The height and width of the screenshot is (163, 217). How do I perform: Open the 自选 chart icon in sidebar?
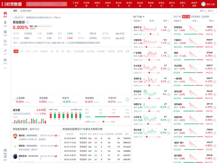(x=5, y=33)
